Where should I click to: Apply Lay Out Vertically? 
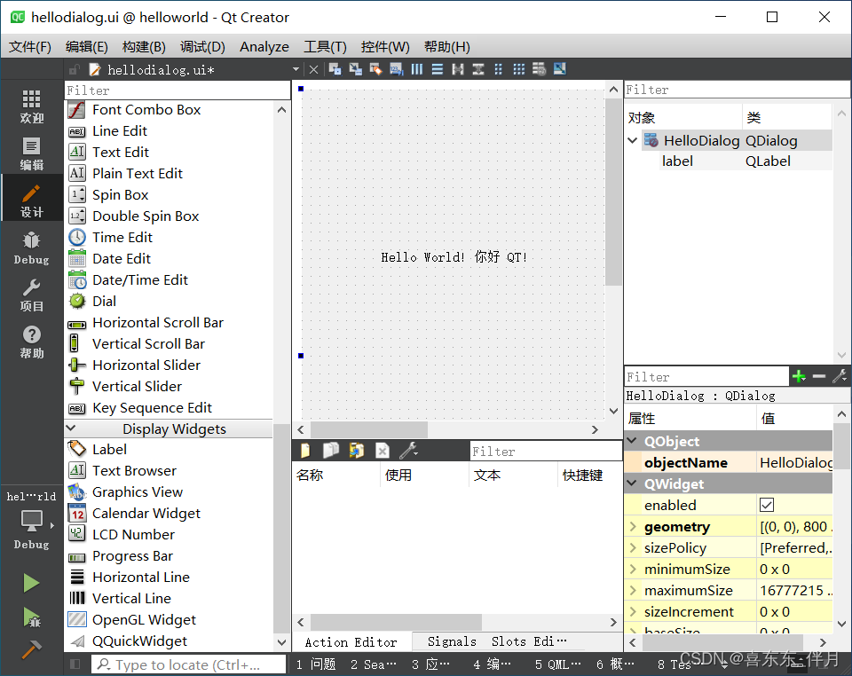pos(438,69)
